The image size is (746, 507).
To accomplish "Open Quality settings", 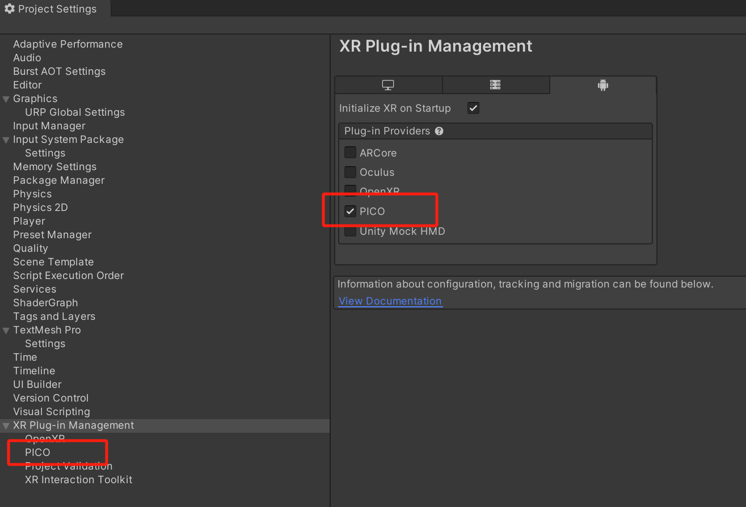I will 31,248.
